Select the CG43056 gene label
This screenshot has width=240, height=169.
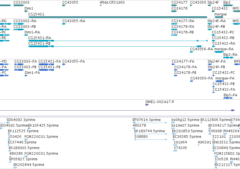click(x=198, y=3)
